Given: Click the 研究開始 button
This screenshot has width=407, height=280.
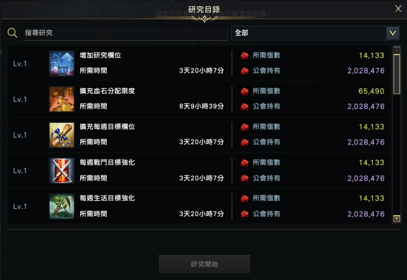Looking at the screenshot, I should click(205, 264).
